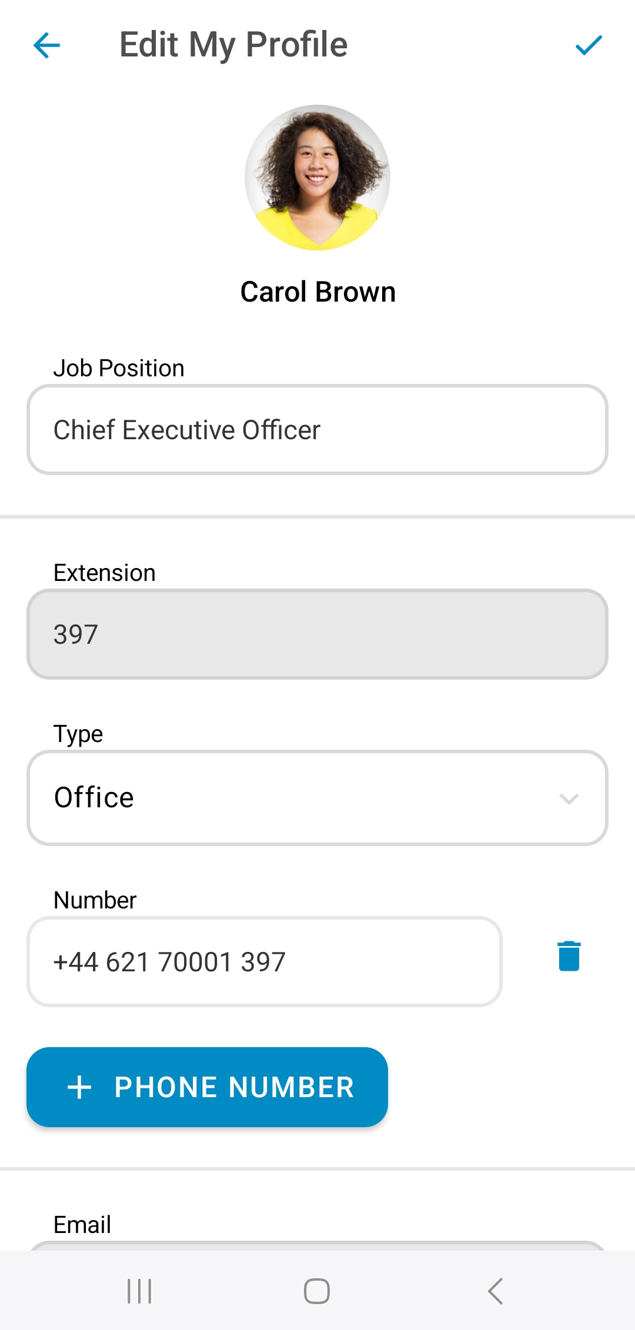Image resolution: width=635 pixels, height=1330 pixels.
Task: Tap the Carol Brown name text
Action: (x=318, y=292)
